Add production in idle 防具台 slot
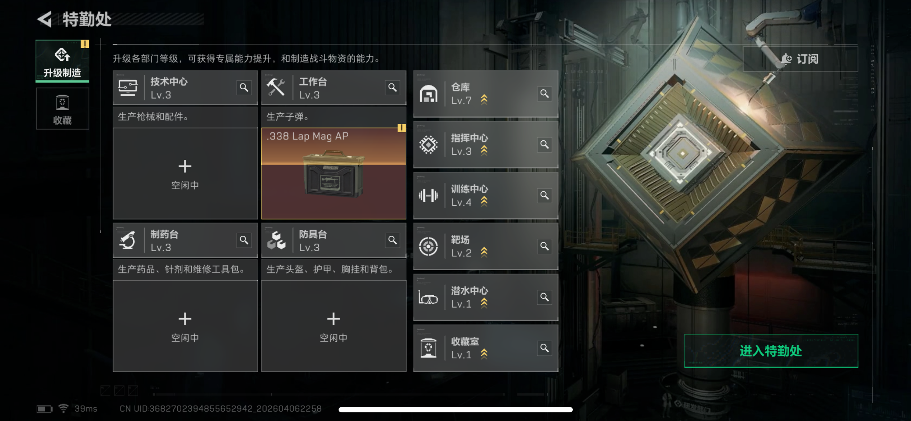This screenshot has width=911, height=421. (x=334, y=326)
